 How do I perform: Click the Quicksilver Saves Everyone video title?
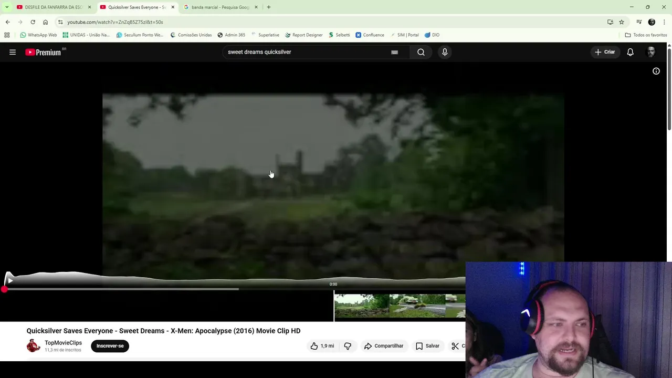163,331
